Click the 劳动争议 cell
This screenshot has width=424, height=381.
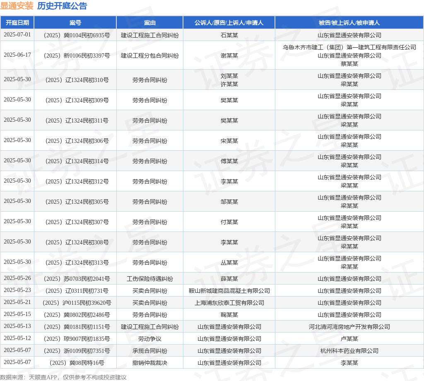pyautogui.click(x=150, y=338)
